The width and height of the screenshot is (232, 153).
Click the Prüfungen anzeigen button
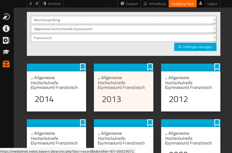195,47
